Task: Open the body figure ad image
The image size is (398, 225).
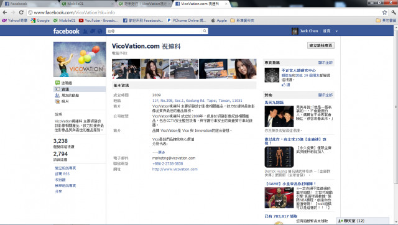Action: (279, 157)
